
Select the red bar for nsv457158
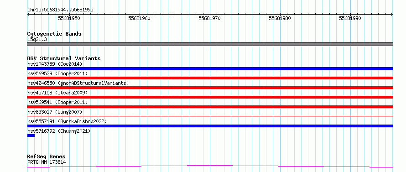tap(210, 97)
